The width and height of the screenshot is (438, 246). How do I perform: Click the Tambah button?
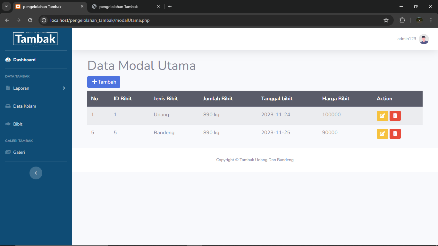pyautogui.click(x=104, y=82)
